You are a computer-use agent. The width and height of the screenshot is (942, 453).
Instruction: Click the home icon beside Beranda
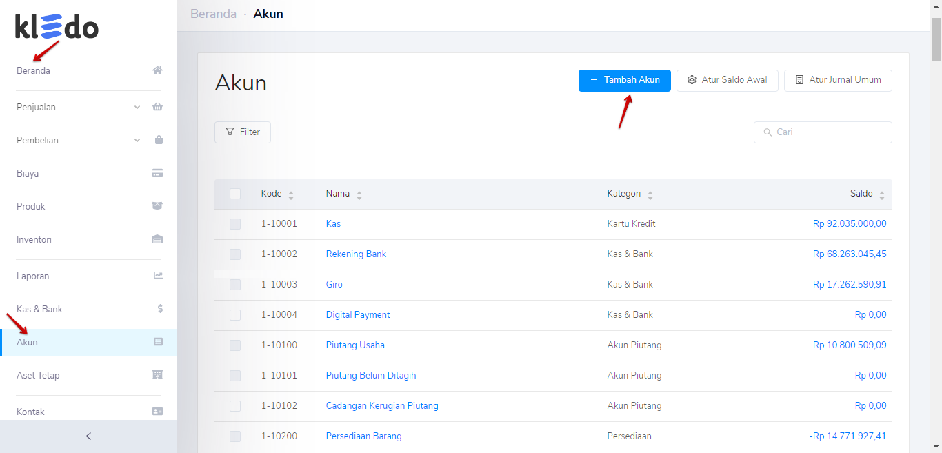(x=157, y=70)
